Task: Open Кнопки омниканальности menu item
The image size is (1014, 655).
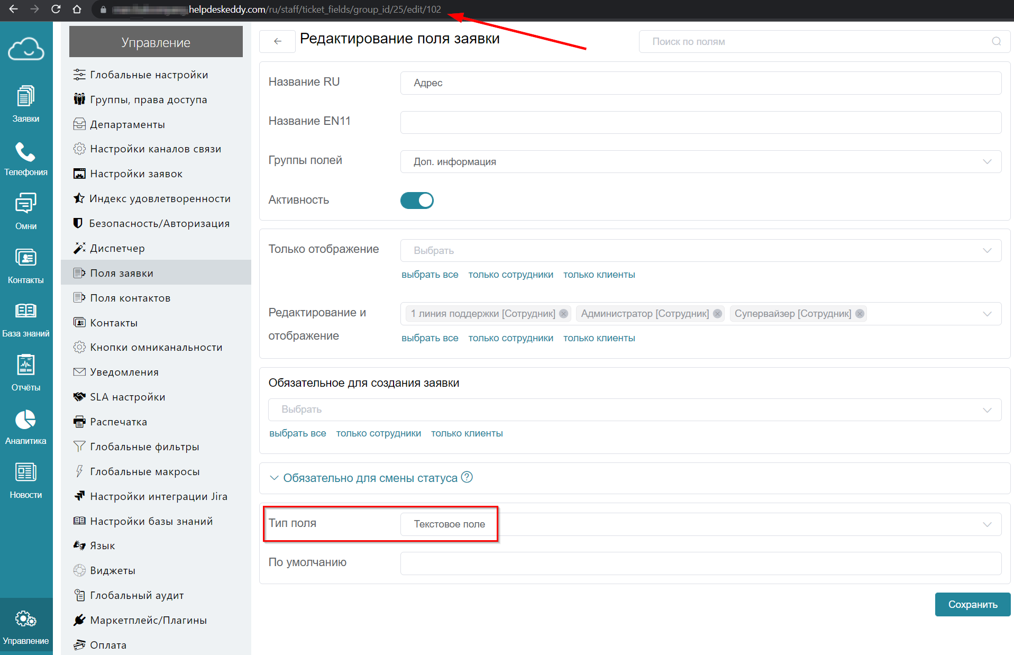Action: [156, 347]
